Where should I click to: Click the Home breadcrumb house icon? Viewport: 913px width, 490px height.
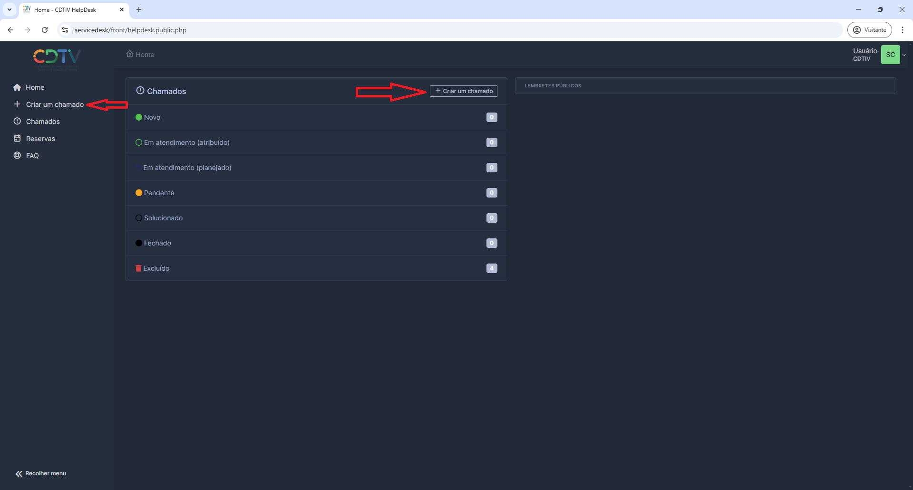point(130,54)
